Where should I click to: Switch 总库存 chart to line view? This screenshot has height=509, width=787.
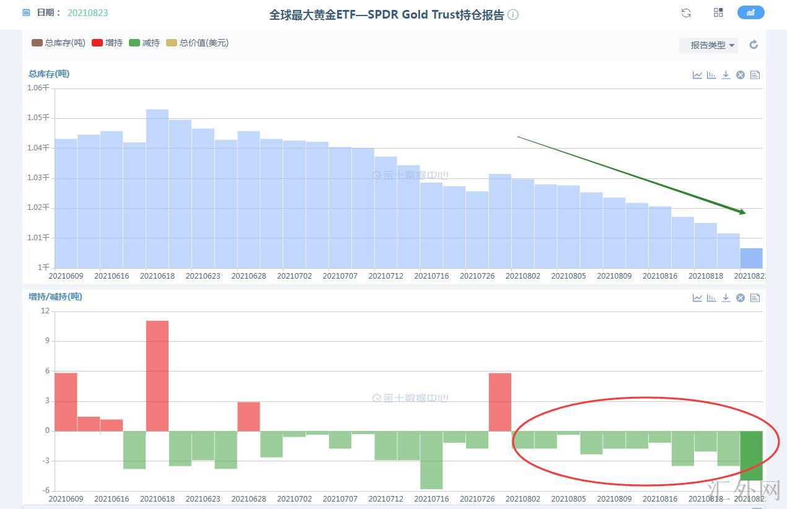click(x=697, y=75)
